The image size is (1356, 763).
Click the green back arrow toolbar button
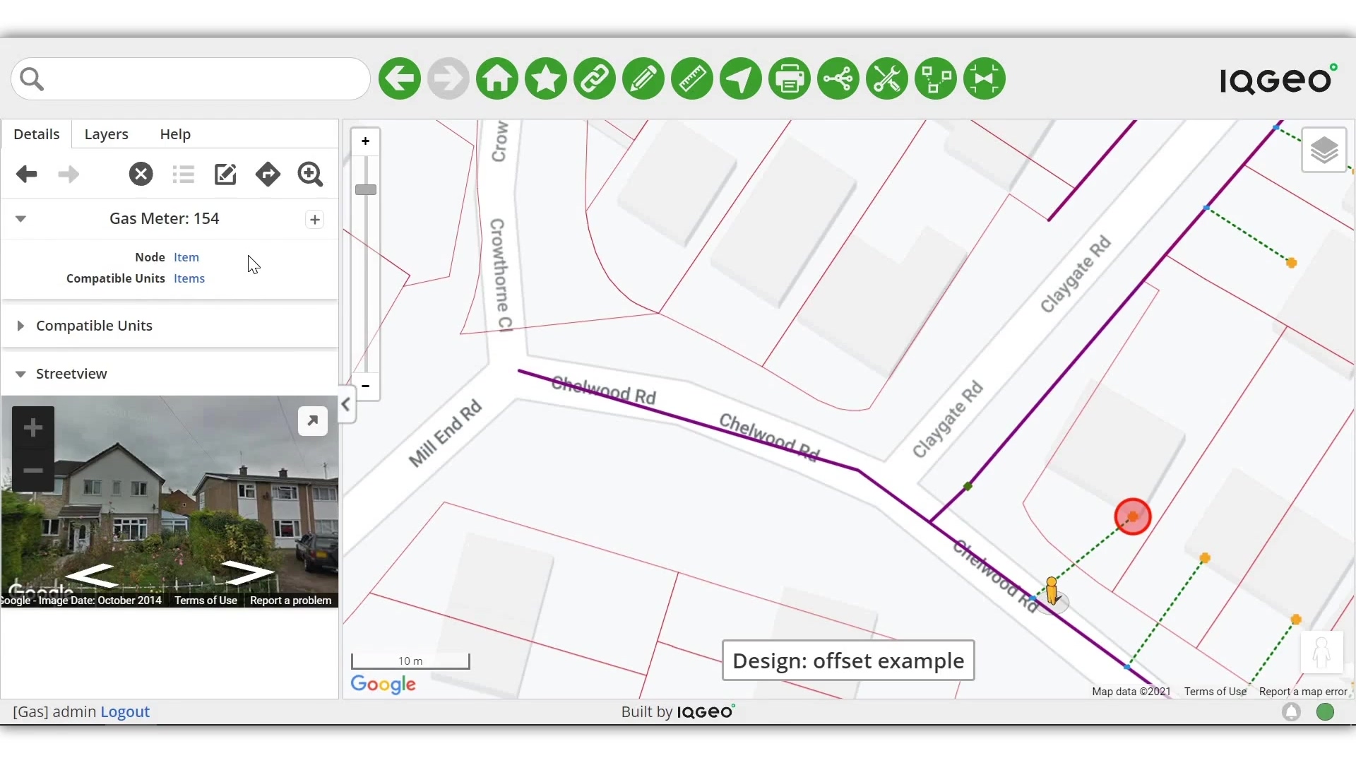tap(400, 78)
